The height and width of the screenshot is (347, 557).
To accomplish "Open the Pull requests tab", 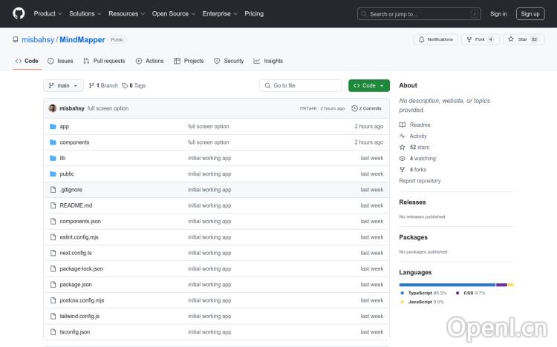I will point(104,61).
